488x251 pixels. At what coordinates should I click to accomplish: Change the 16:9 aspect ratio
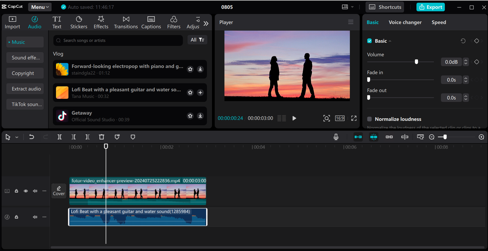point(340,118)
